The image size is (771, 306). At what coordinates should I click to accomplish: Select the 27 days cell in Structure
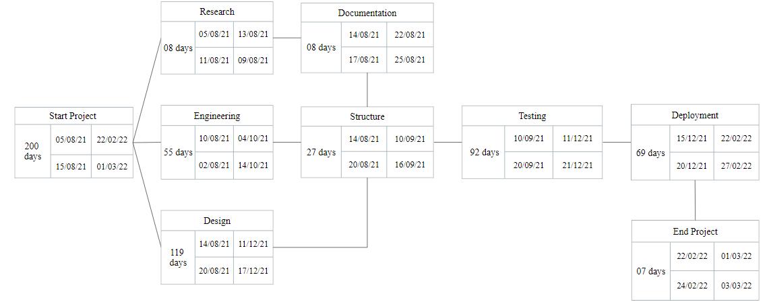[321, 152]
